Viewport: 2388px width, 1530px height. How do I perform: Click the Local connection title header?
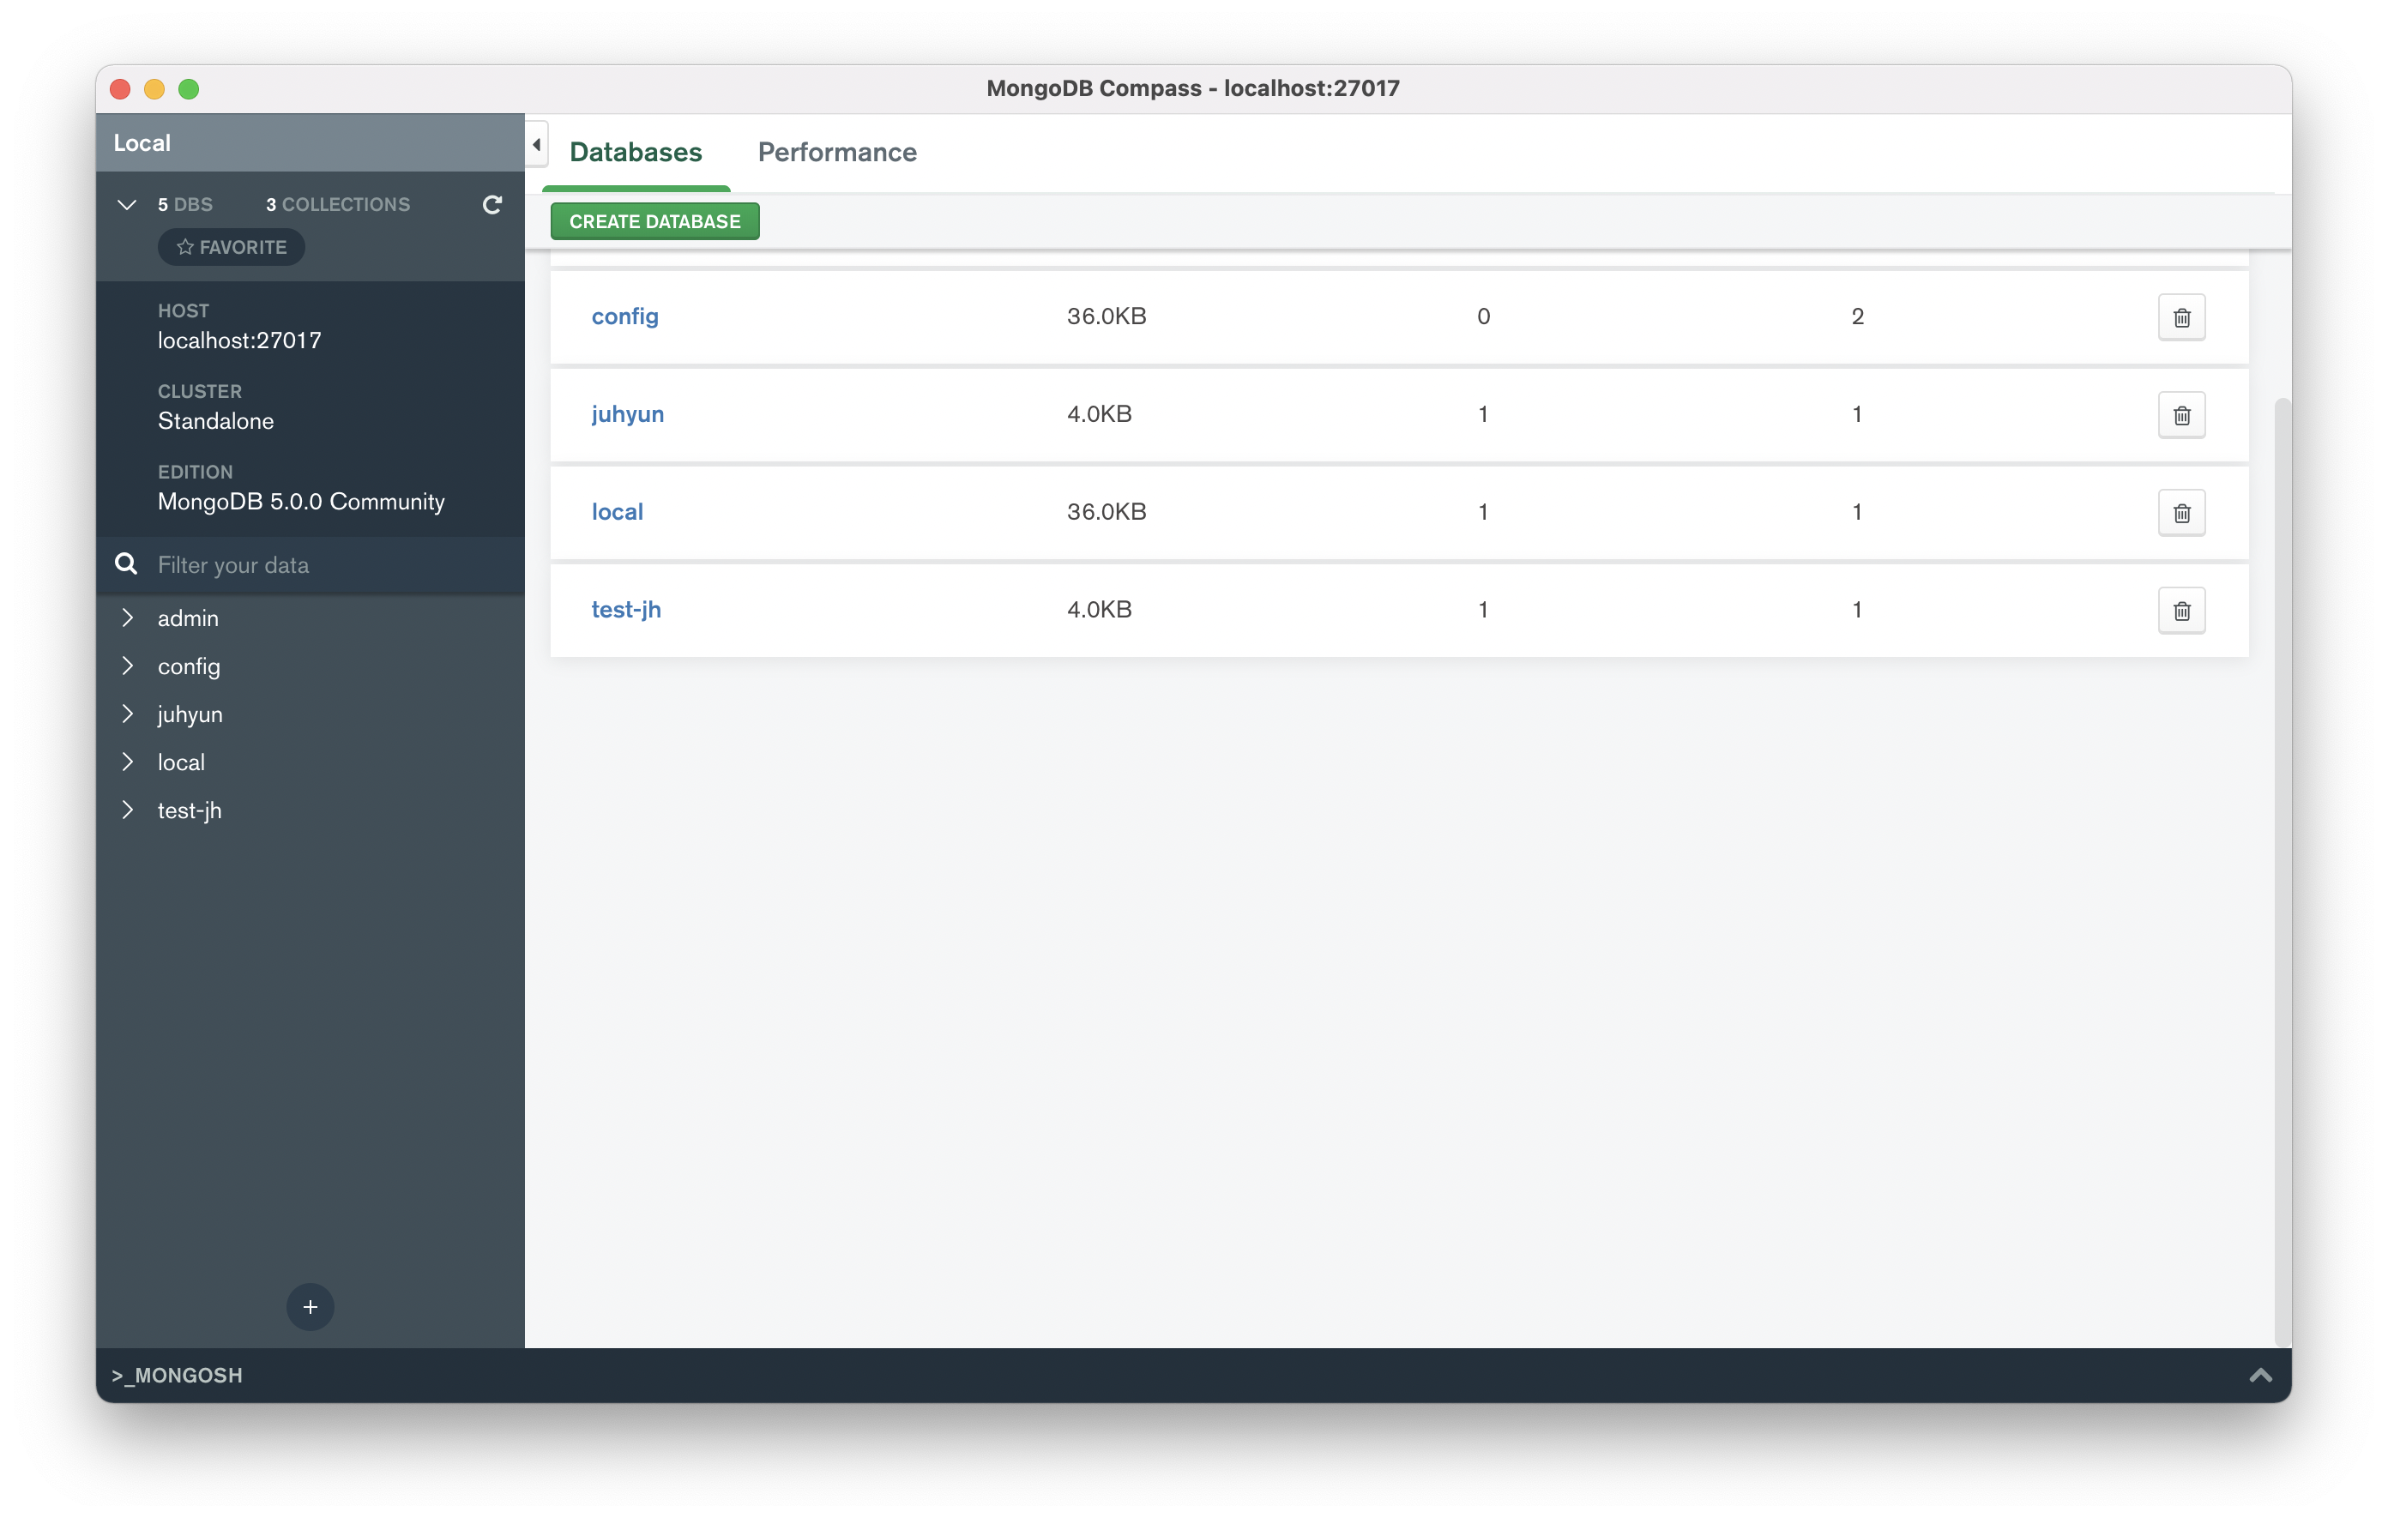[x=310, y=142]
